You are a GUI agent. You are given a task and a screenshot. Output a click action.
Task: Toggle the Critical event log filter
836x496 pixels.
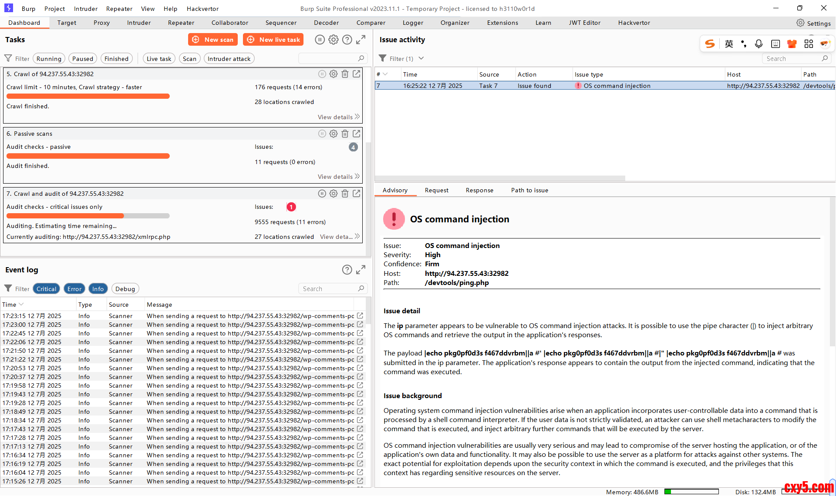click(x=46, y=289)
